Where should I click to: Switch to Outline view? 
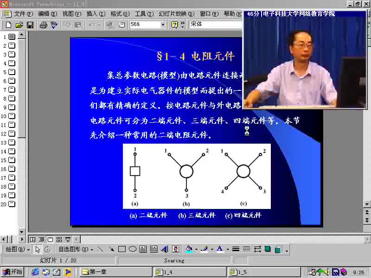(41, 240)
